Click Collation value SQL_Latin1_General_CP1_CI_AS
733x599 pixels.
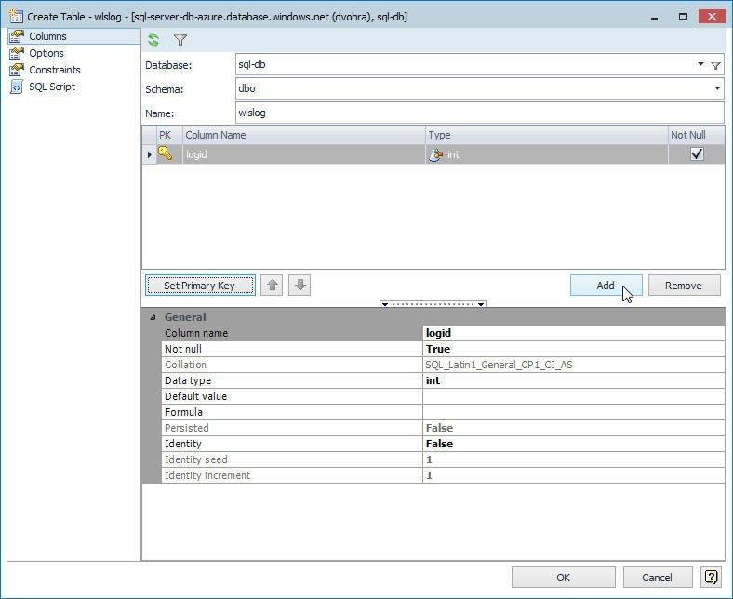574,365
